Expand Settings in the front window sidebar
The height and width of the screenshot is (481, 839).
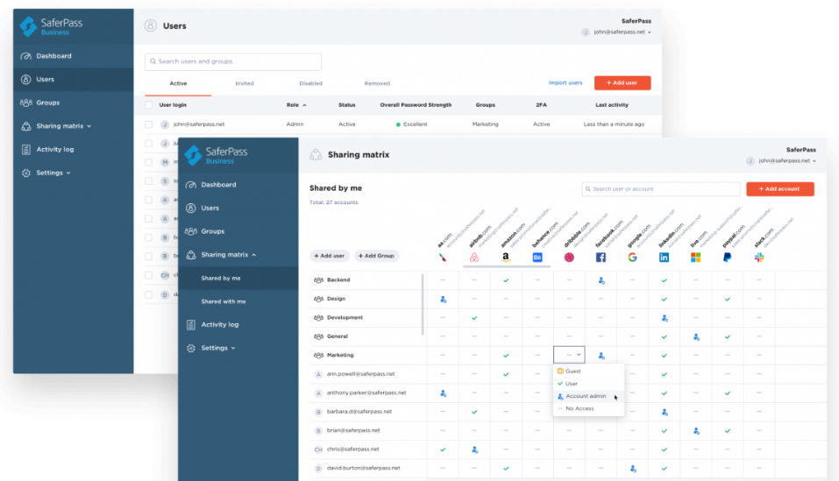(x=217, y=348)
